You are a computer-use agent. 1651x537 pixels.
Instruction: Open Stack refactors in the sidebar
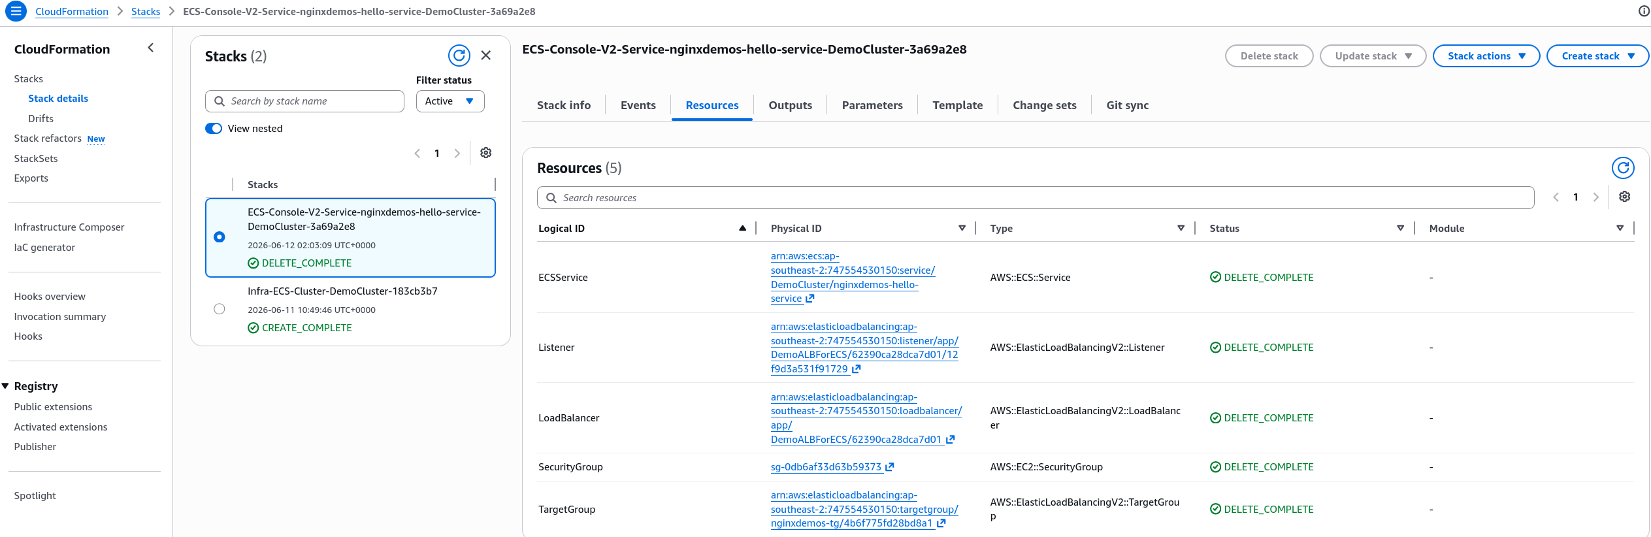48,138
